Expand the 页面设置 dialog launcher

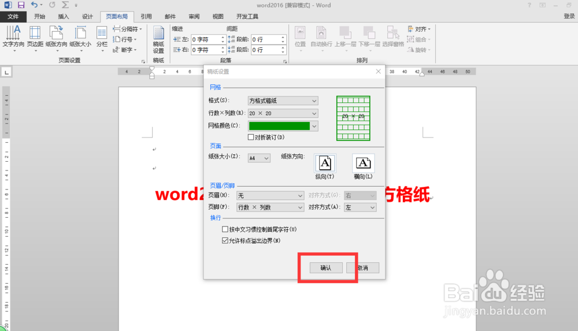(x=143, y=61)
